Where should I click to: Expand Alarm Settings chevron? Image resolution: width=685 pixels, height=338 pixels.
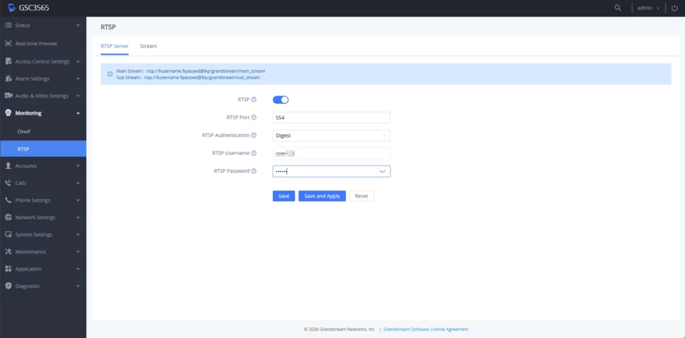tap(78, 79)
